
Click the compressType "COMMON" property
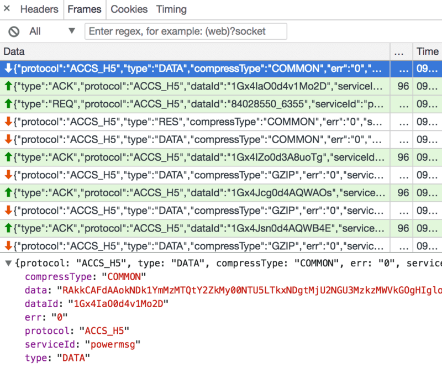pyautogui.click(x=86, y=277)
